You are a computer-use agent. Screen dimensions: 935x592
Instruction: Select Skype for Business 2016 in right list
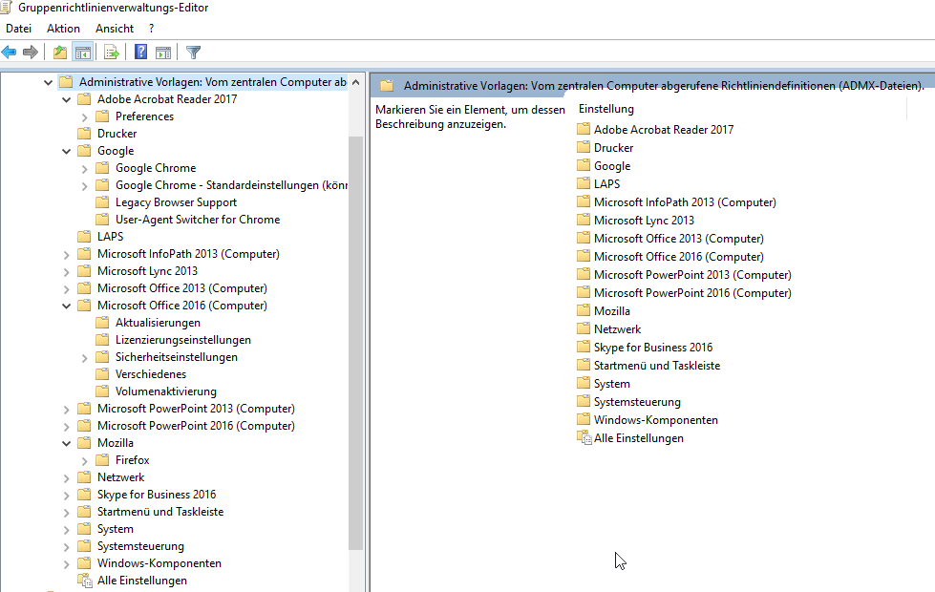click(x=653, y=347)
